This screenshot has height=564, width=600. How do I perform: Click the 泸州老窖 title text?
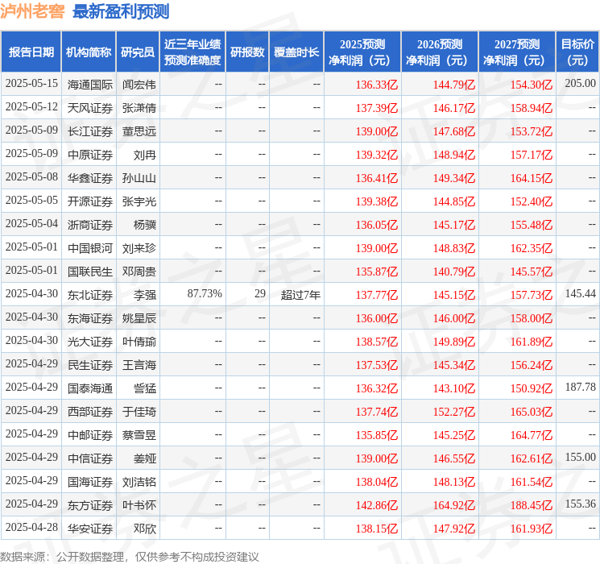click(32, 11)
